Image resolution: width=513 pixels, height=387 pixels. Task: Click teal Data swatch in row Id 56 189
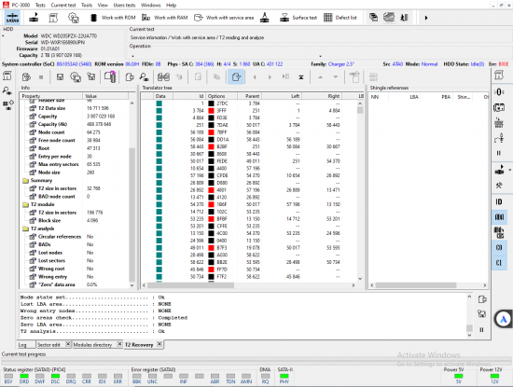pyautogui.click(x=159, y=132)
